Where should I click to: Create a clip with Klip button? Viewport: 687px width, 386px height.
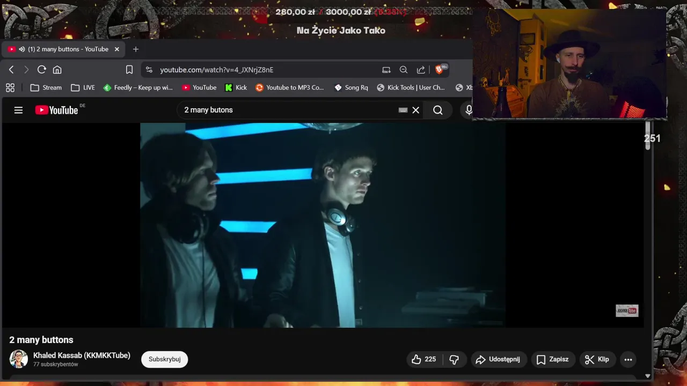597,359
